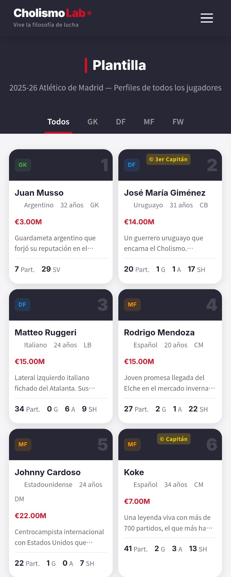Click the MF badge on Johnny Cardoso's card

(x=23, y=444)
